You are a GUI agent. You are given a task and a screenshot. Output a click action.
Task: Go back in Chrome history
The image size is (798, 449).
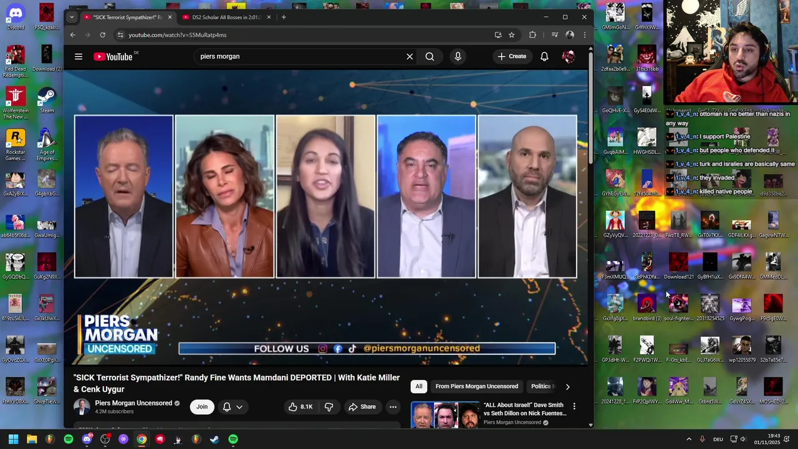(x=73, y=35)
